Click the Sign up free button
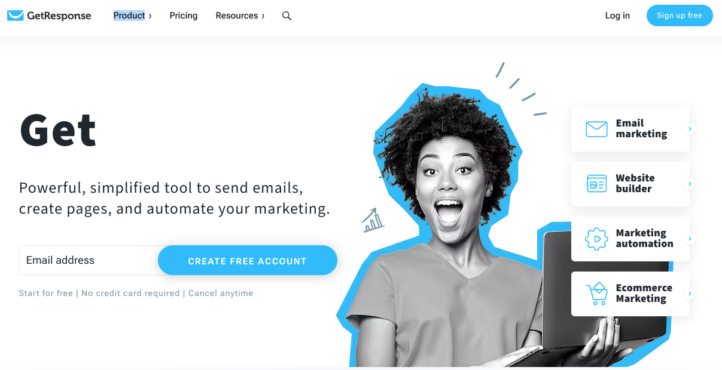Image resolution: width=722 pixels, height=370 pixels. (680, 16)
